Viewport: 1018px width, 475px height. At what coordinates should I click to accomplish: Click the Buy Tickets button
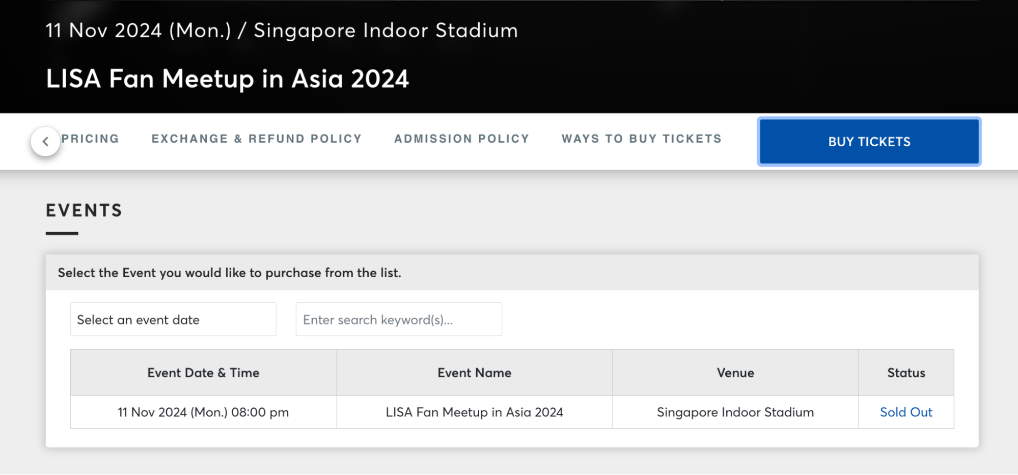click(x=869, y=142)
